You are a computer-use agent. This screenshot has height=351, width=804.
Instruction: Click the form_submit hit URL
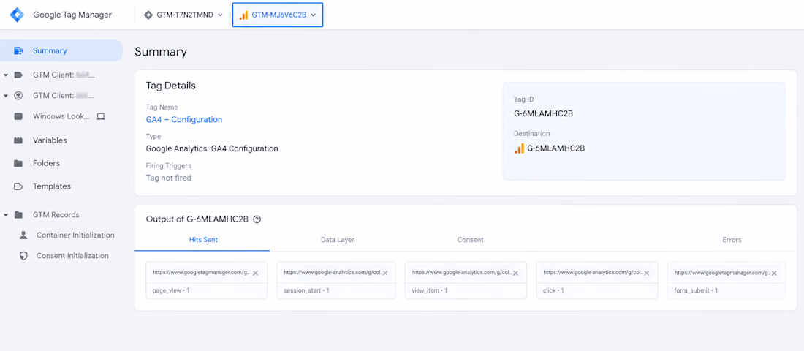[722, 273]
